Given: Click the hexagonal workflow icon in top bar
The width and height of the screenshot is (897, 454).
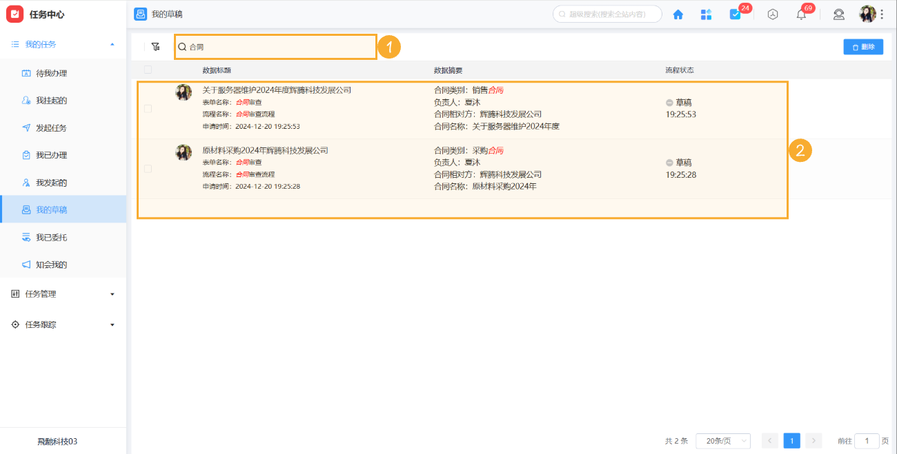Looking at the screenshot, I should coord(773,14).
